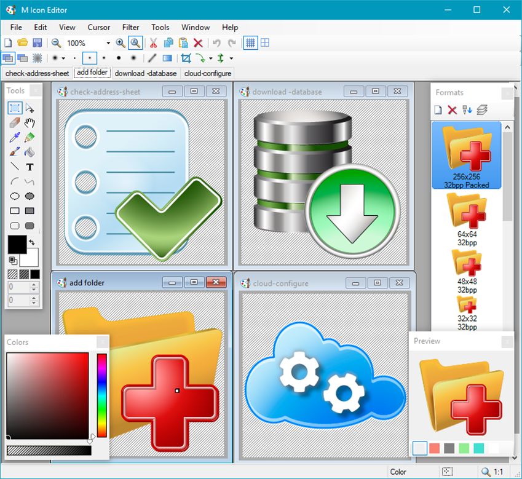
Task: Pick the Text tool
Action: (x=30, y=167)
